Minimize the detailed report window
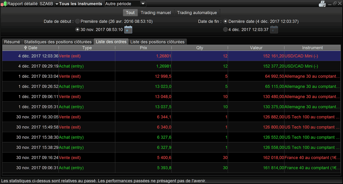The image size is (343, 184). click(330, 4)
